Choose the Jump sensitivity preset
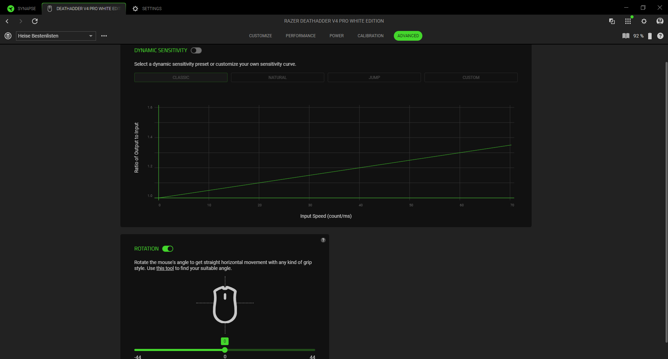Screen dimensions: 668x359 (x=374, y=77)
